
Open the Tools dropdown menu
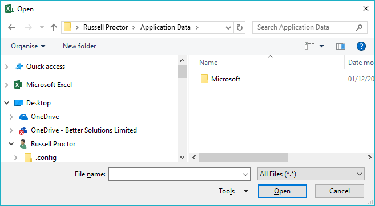tap(233, 191)
